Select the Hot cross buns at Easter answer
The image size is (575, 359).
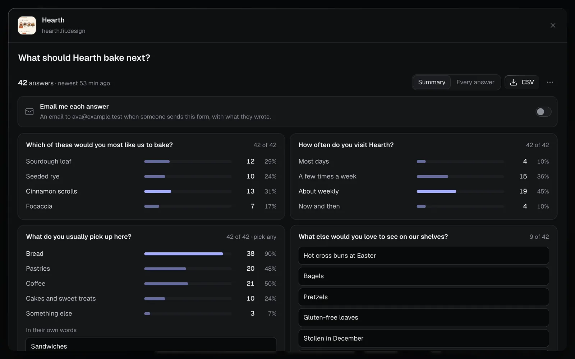(x=424, y=256)
